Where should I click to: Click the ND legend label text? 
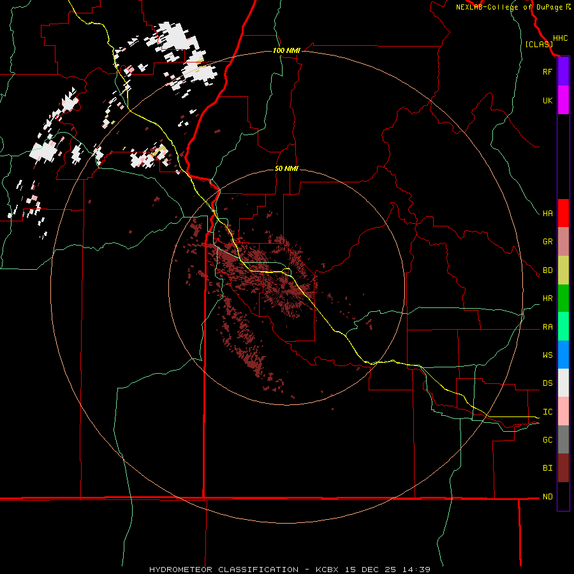coord(547,497)
